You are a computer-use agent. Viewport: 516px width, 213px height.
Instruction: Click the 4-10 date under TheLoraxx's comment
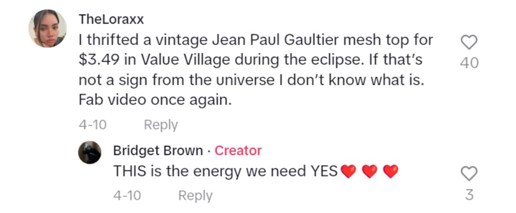tap(92, 125)
